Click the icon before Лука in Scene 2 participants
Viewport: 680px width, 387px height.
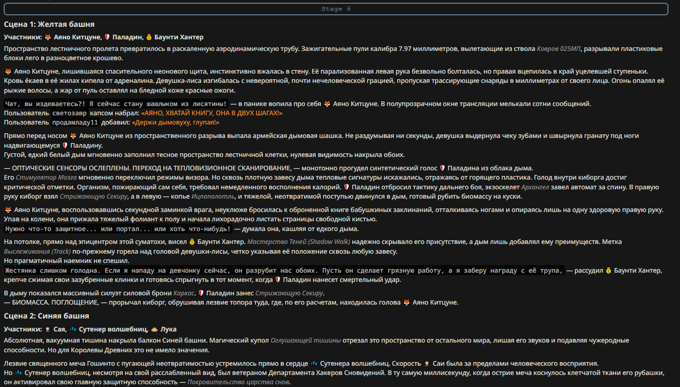tap(155, 329)
